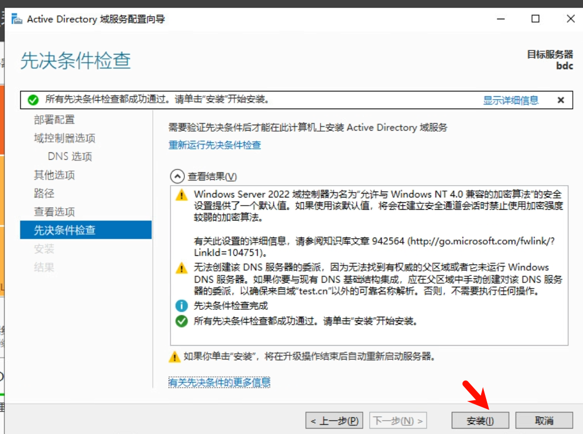Maximize the configuration wizard window
This screenshot has width=583, height=434.
click(x=535, y=19)
